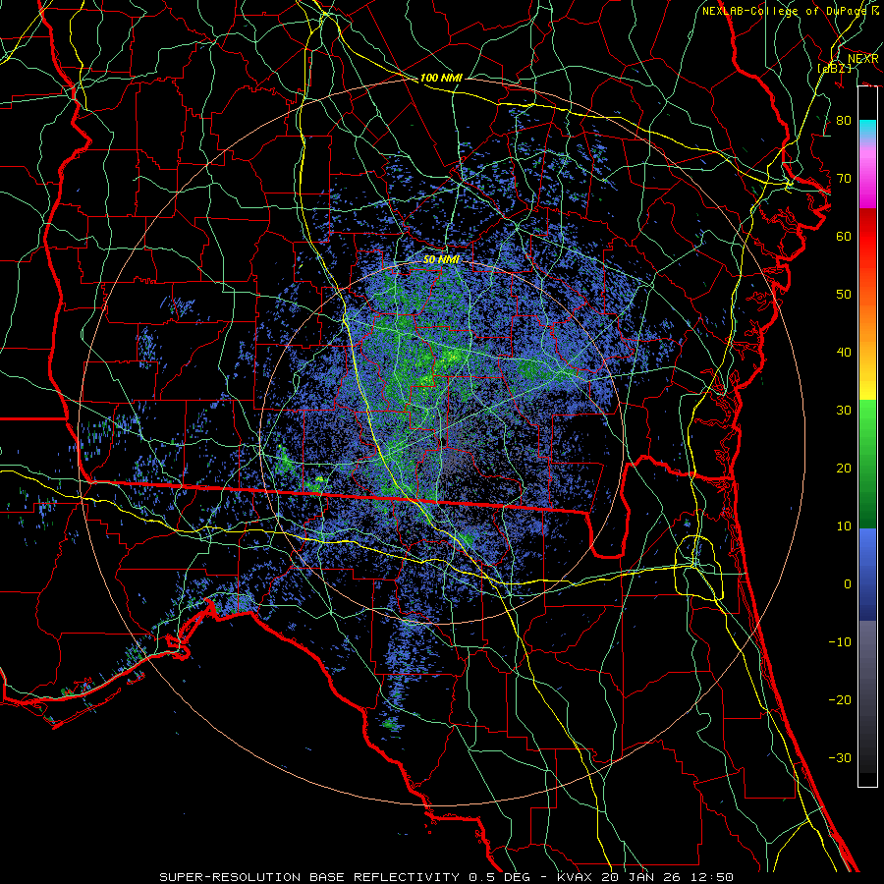
Task: Click the 20 value on the reflectivity scale
Action: 844,468
